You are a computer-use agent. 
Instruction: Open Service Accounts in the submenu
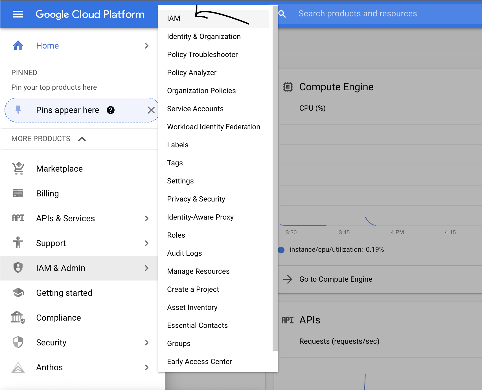(x=195, y=109)
